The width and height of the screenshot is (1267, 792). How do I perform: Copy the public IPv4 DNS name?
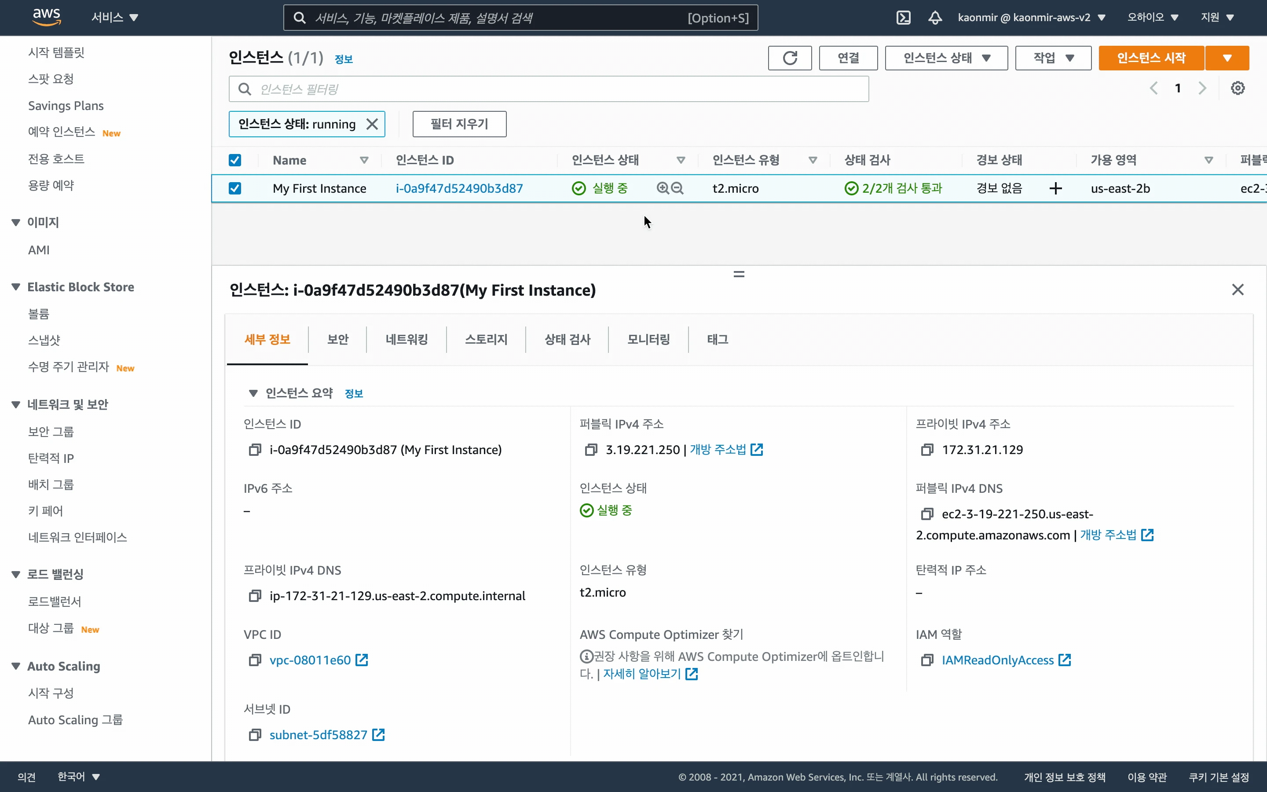pyautogui.click(x=927, y=514)
